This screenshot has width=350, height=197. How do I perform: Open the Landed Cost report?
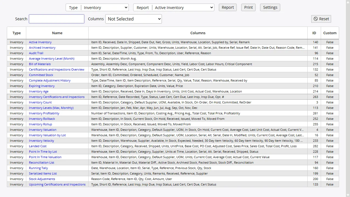tap(37, 146)
